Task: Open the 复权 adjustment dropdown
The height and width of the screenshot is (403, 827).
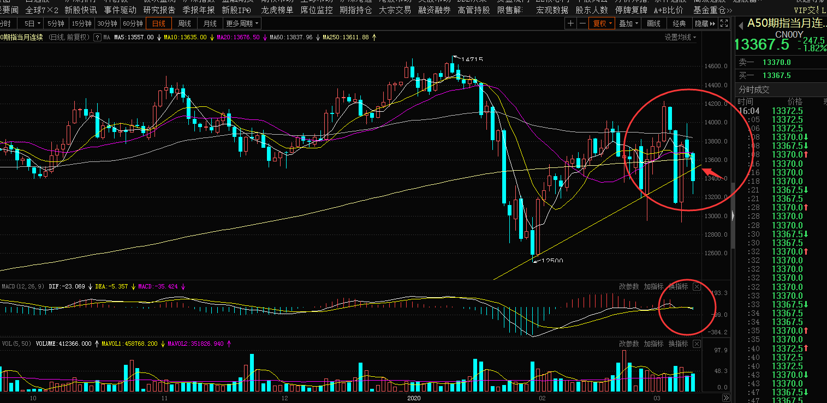Action: (x=602, y=23)
